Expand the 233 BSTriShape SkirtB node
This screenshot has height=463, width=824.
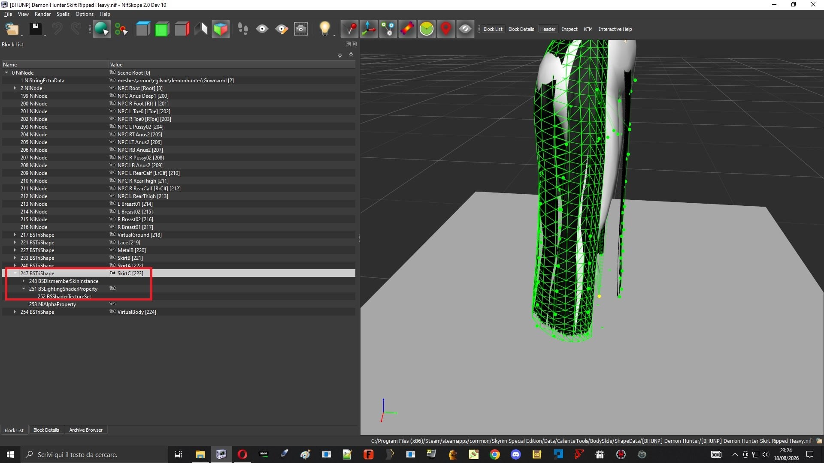[x=15, y=258]
